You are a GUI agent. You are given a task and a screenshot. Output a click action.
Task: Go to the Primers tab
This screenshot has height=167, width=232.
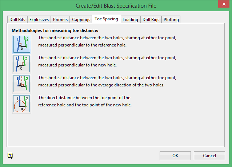[60, 20]
